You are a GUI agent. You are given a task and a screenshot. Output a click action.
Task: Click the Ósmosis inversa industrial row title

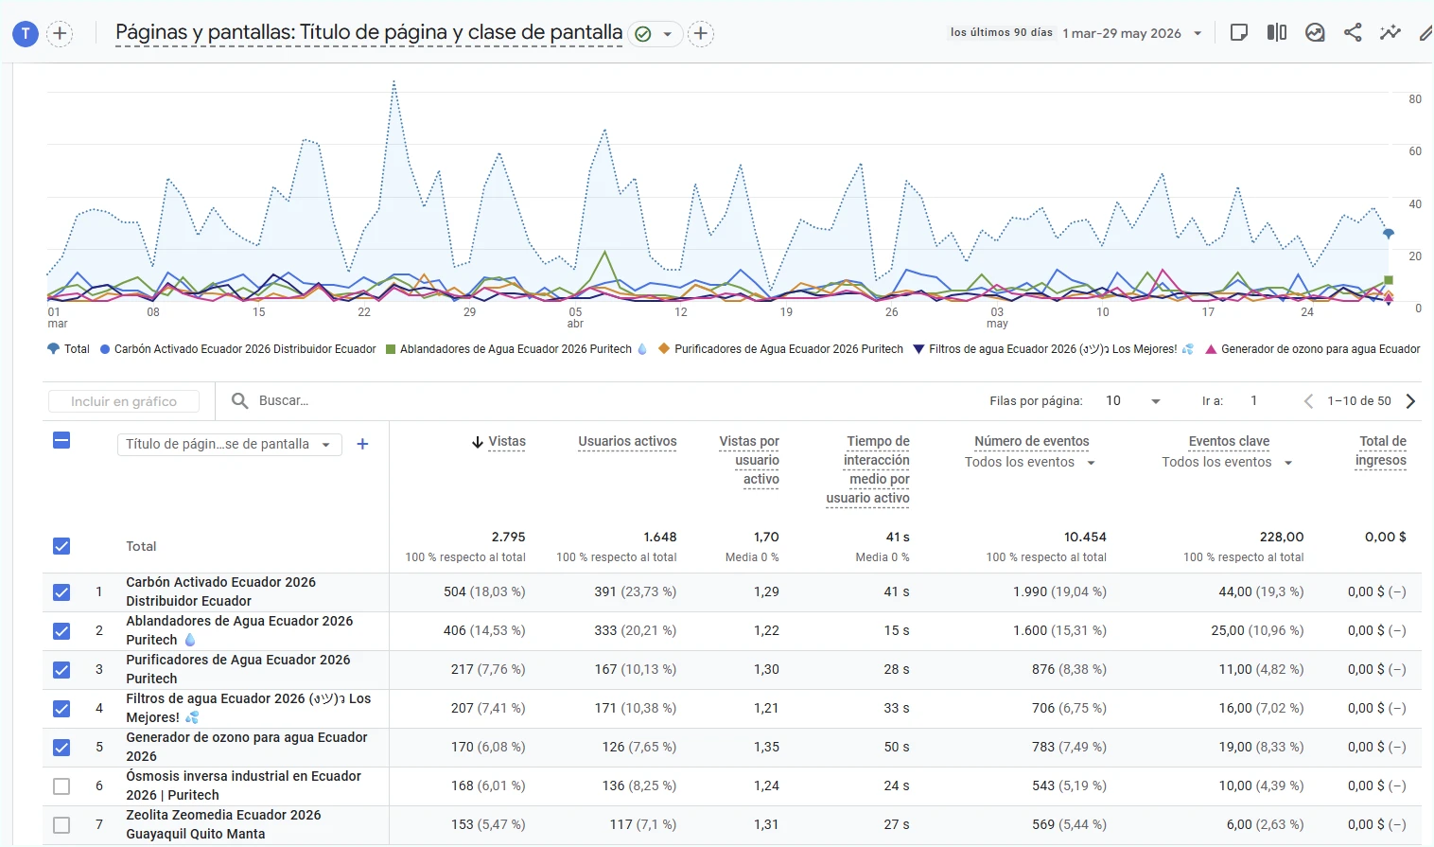(244, 785)
